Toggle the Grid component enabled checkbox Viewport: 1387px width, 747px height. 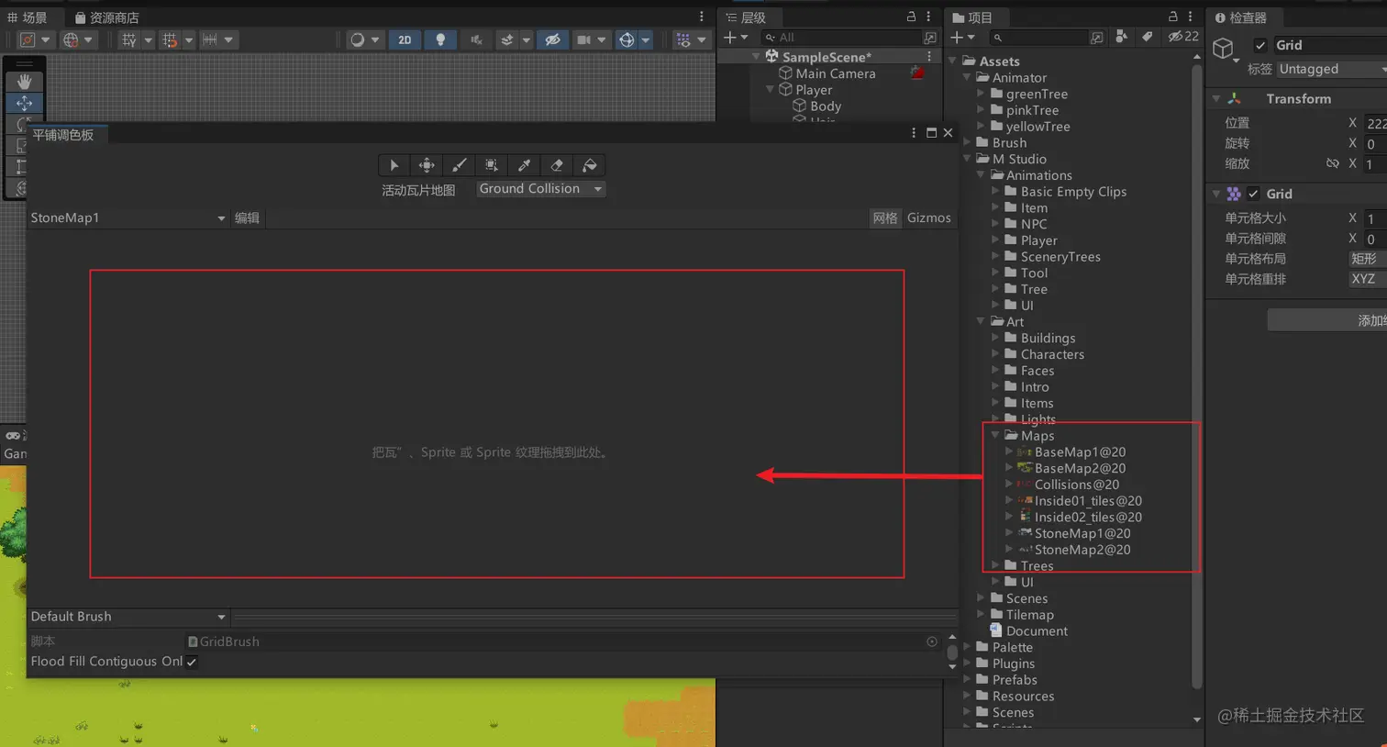[x=1253, y=194]
